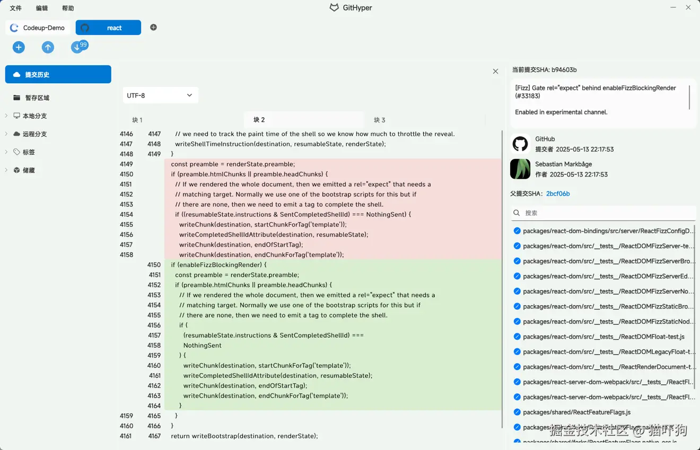Select the 提交历史 sidebar button

[58, 75]
